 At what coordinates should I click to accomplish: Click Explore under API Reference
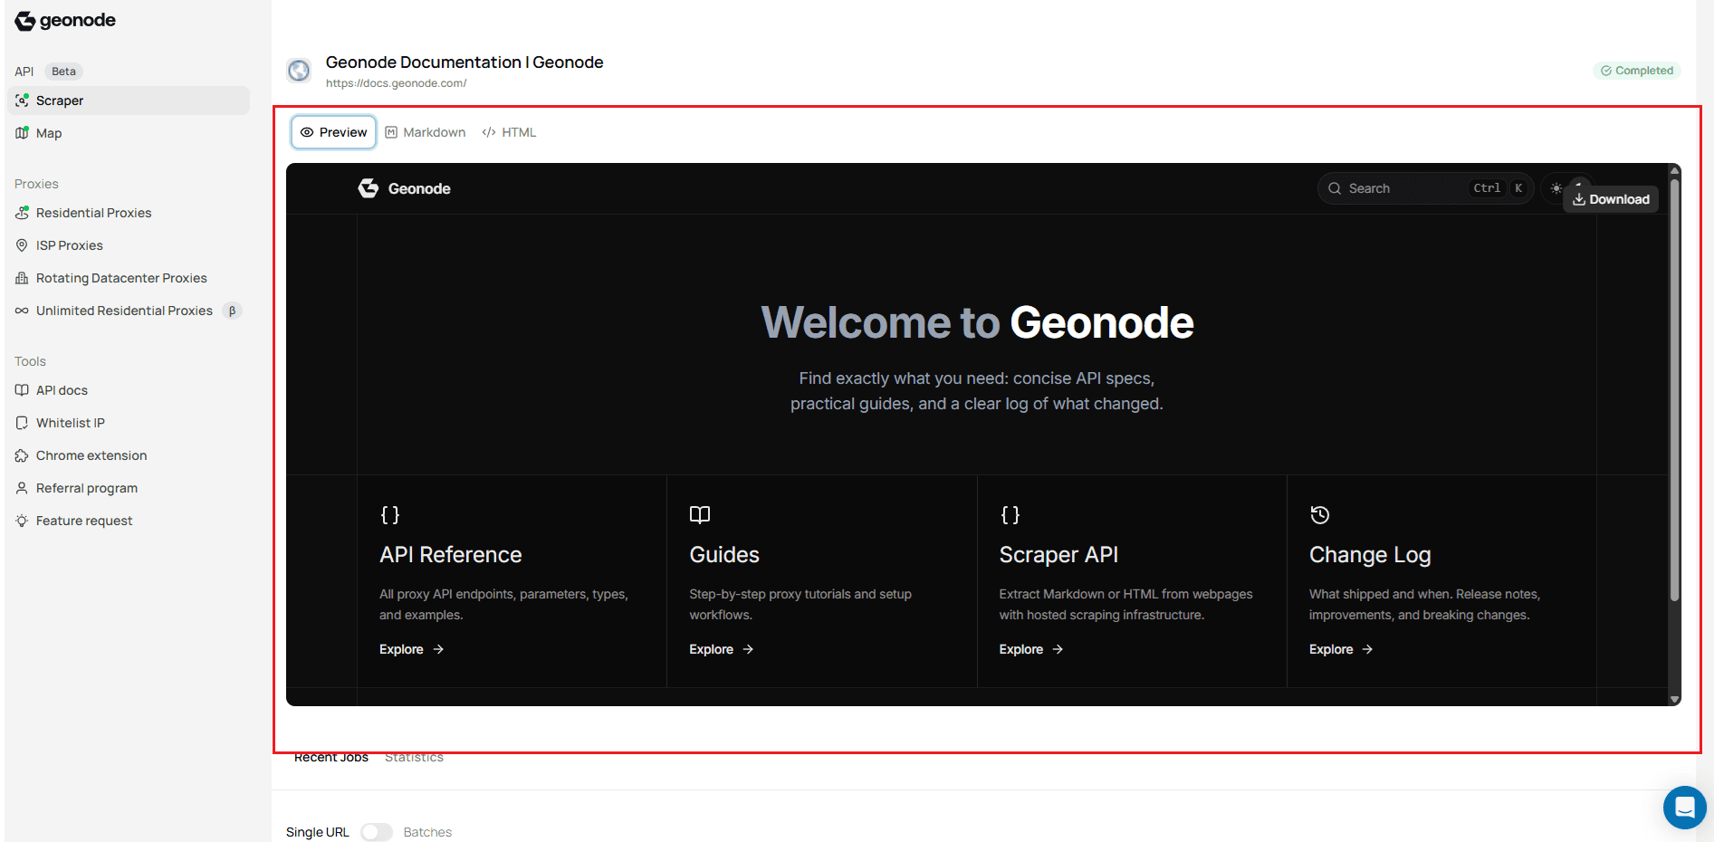(411, 649)
